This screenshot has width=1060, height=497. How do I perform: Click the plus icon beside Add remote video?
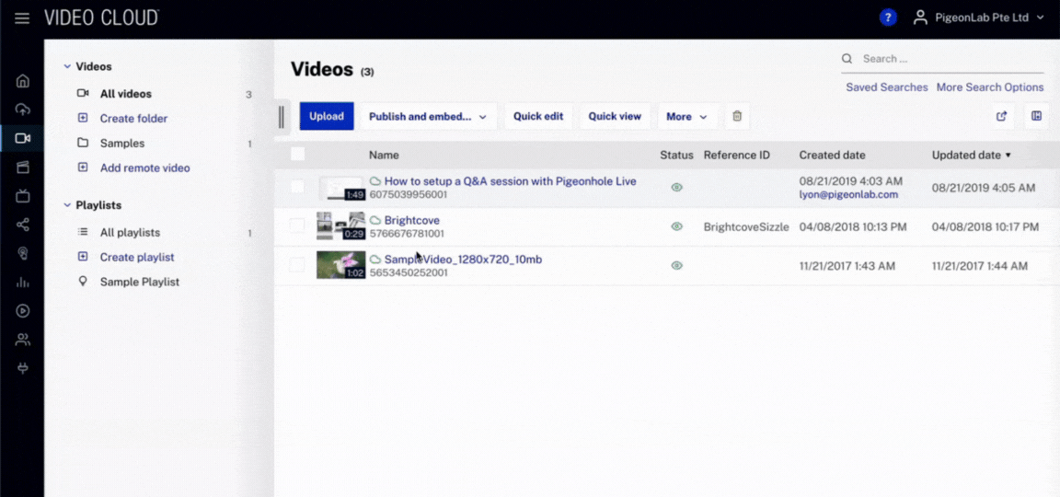point(83,167)
